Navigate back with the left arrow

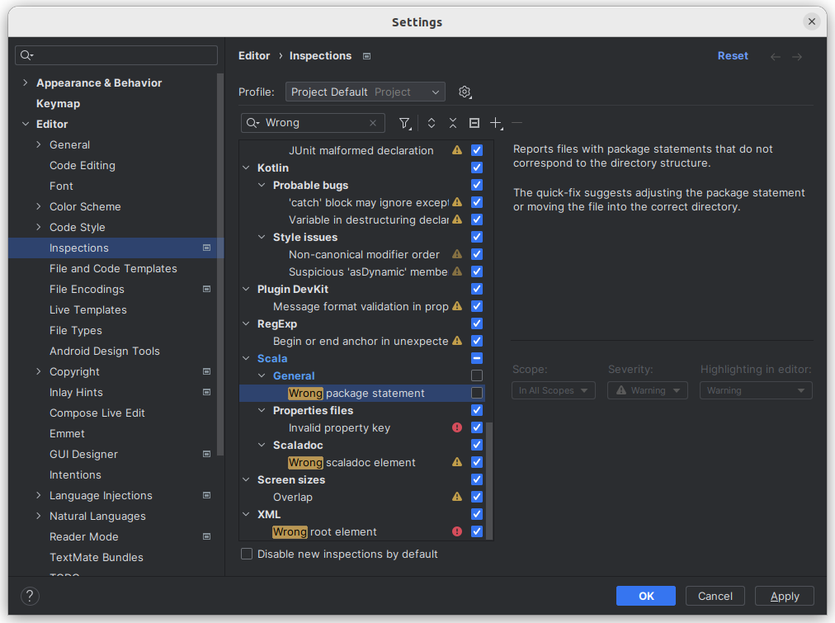[775, 56]
